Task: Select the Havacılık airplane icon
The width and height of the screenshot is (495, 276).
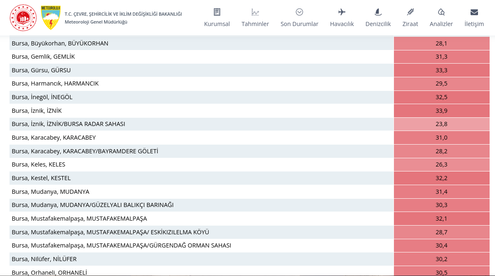Action: point(342,12)
